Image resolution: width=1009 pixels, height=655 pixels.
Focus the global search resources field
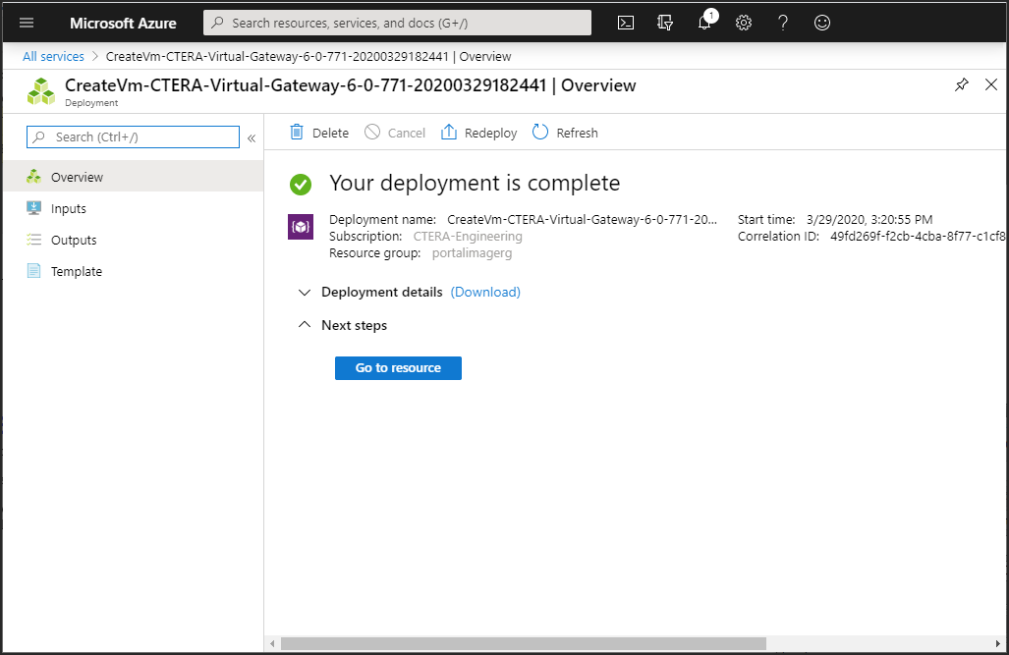pos(397,23)
